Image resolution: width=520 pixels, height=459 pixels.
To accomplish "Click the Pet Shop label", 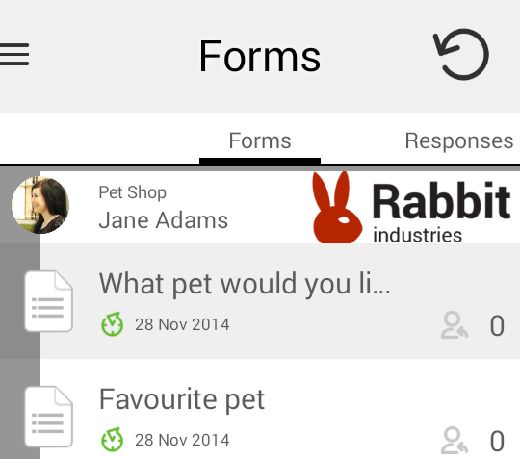I will tap(132, 192).
